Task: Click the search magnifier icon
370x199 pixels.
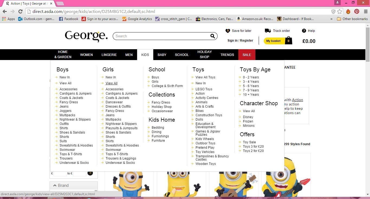Action: coord(213,36)
